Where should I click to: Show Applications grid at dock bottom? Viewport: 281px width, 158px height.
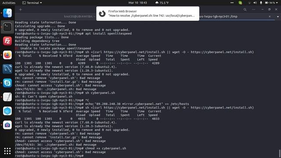[7, 151]
